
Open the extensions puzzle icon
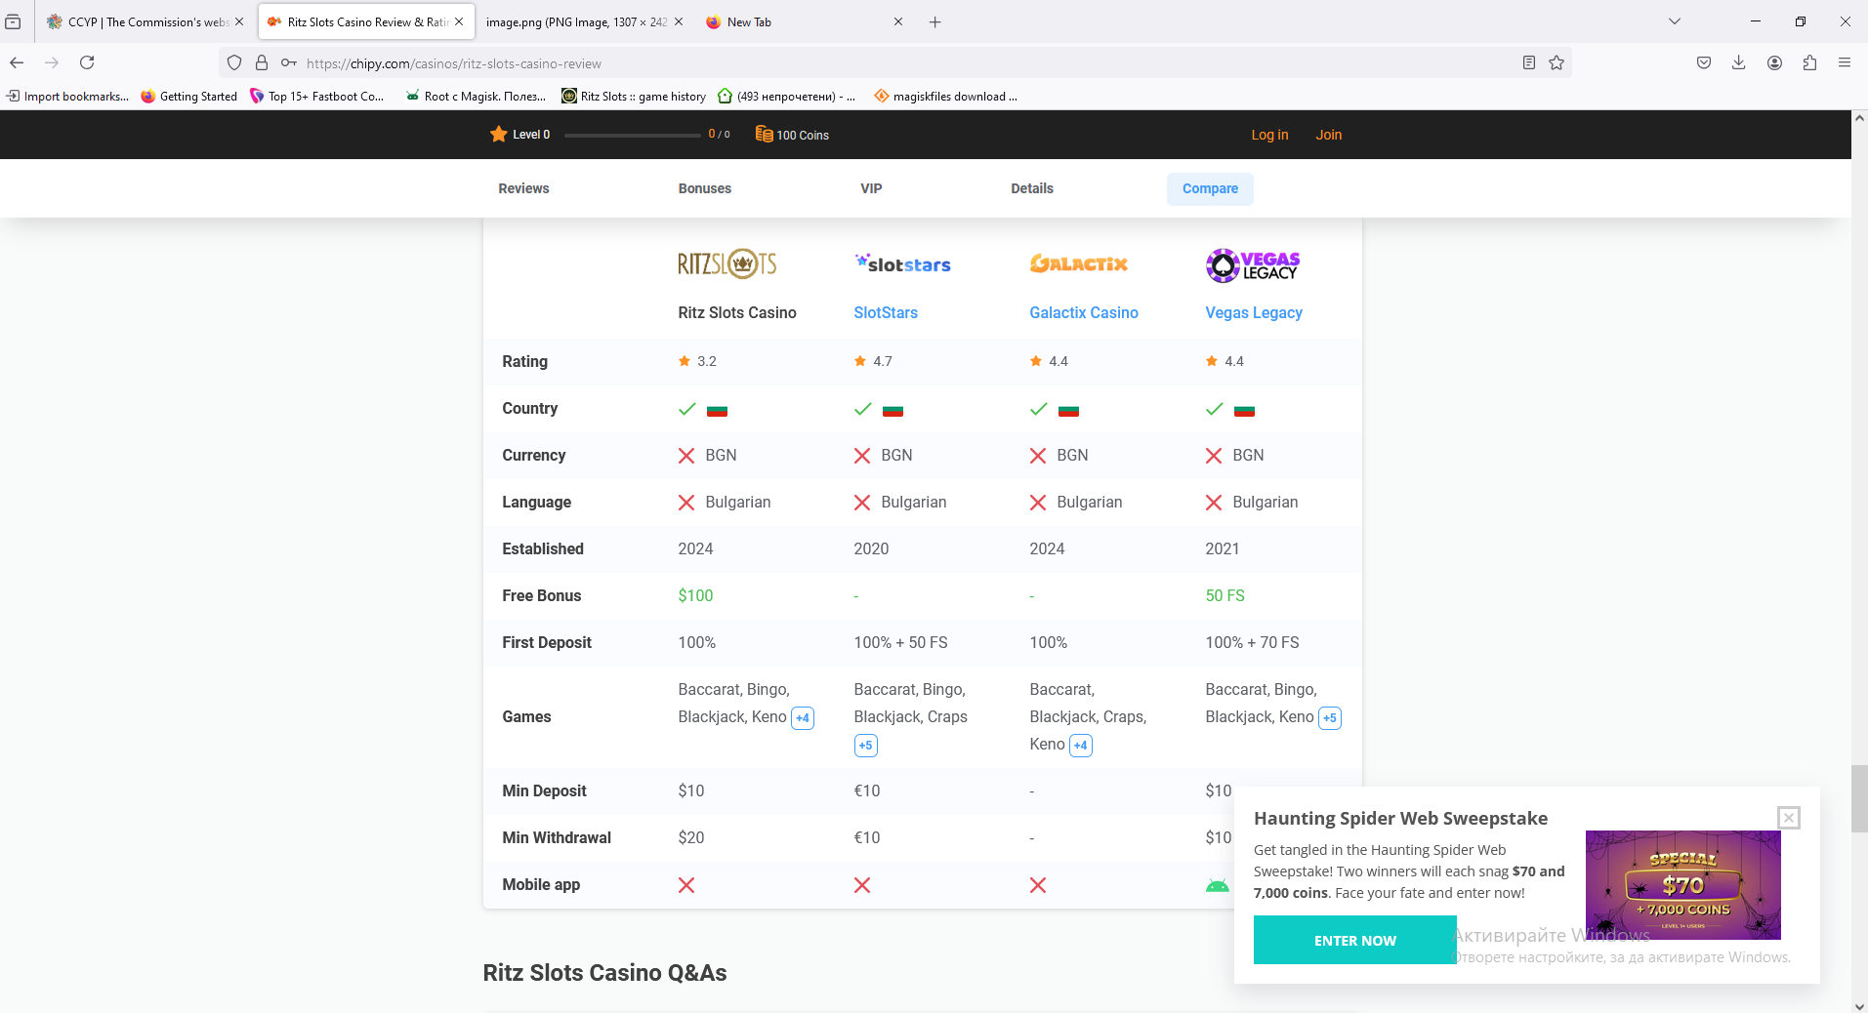coord(1809,62)
